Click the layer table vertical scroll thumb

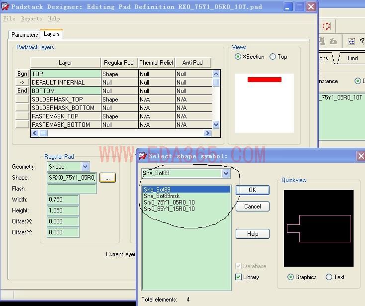pos(216,82)
